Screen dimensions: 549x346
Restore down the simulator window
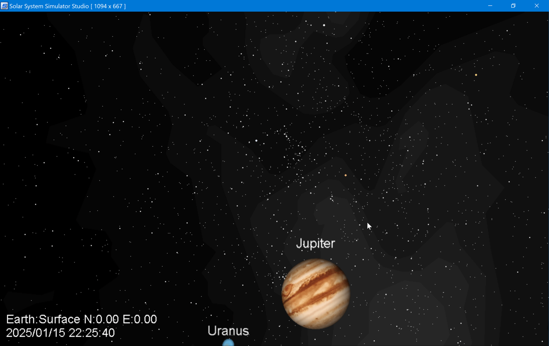pos(513,6)
